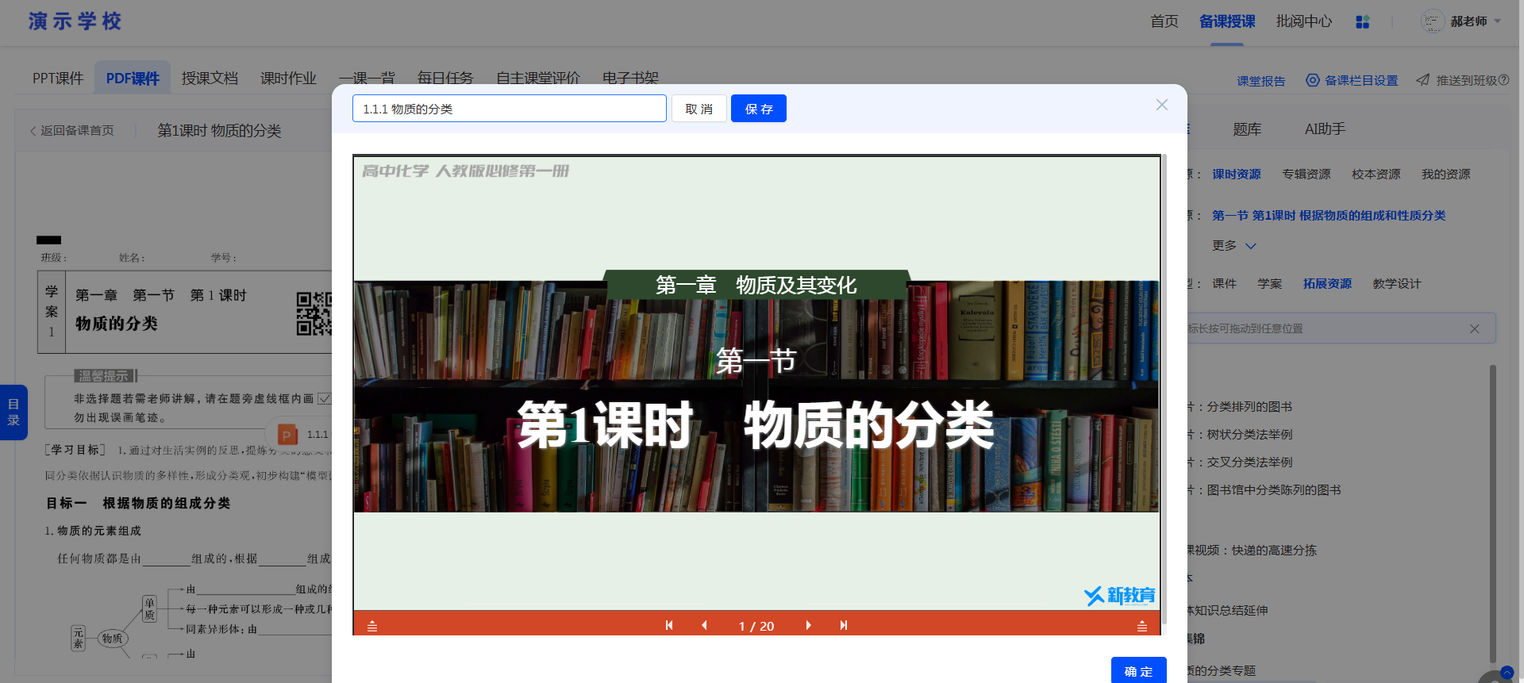Viewport: 1524px width, 683px height.
Task: Click the QR code on the worksheet
Action: click(314, 314)
